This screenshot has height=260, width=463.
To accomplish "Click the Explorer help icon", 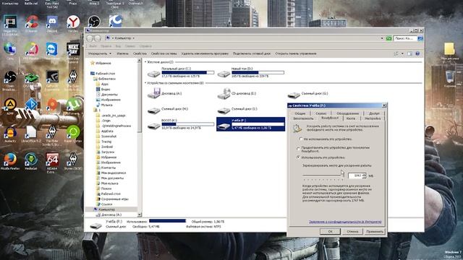I will (x=417, y=53).
